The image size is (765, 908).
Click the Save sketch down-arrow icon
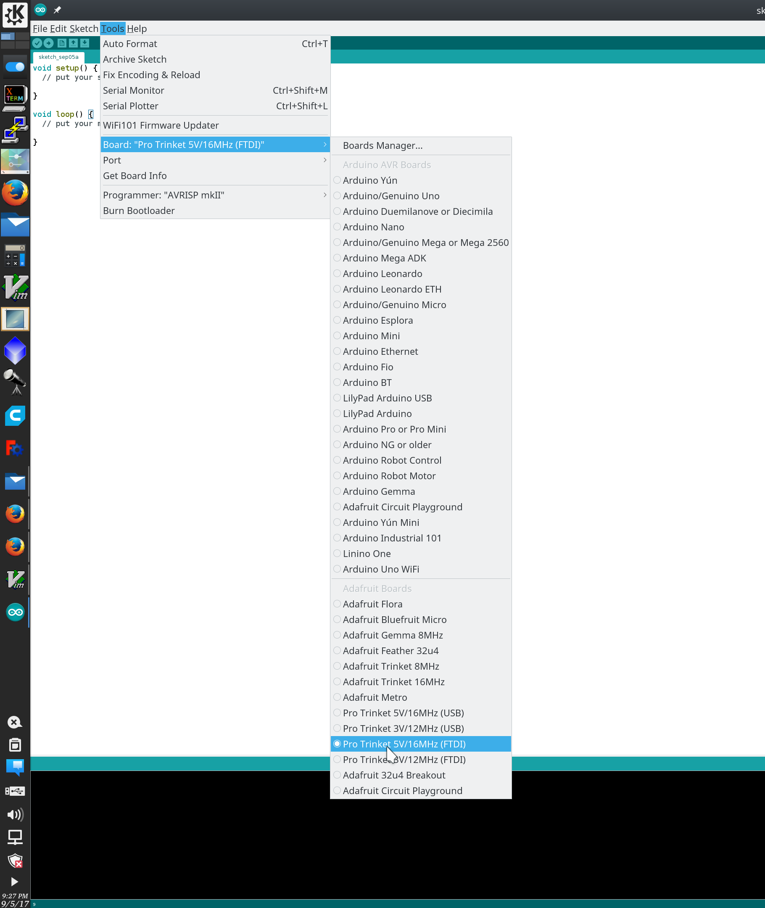click(x=84, y=43)
